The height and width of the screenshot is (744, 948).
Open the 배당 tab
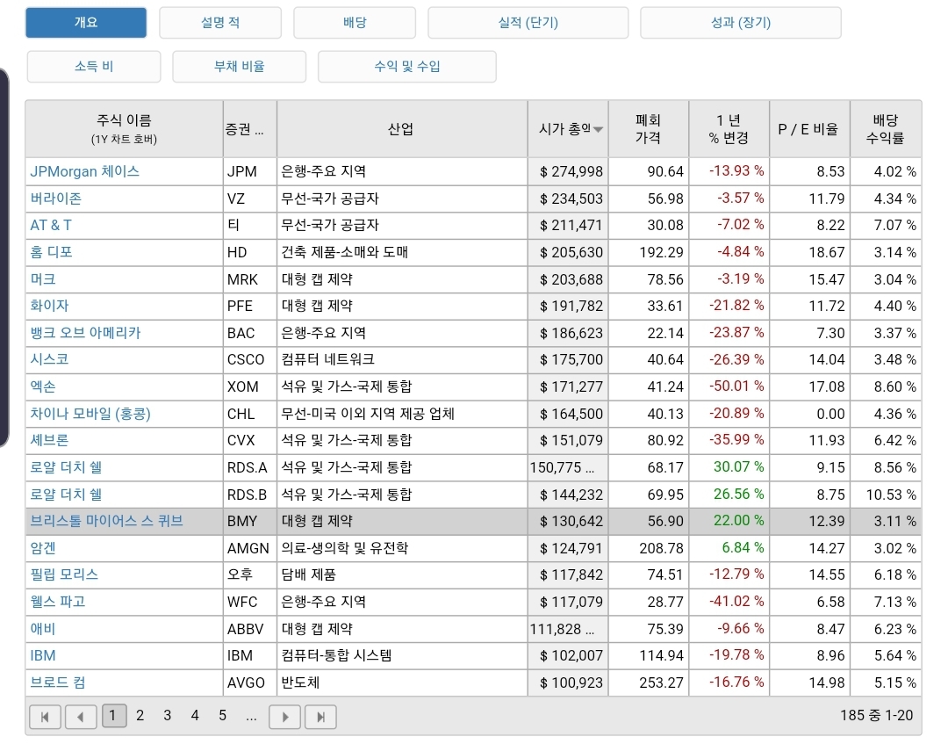tap(355, 22)
